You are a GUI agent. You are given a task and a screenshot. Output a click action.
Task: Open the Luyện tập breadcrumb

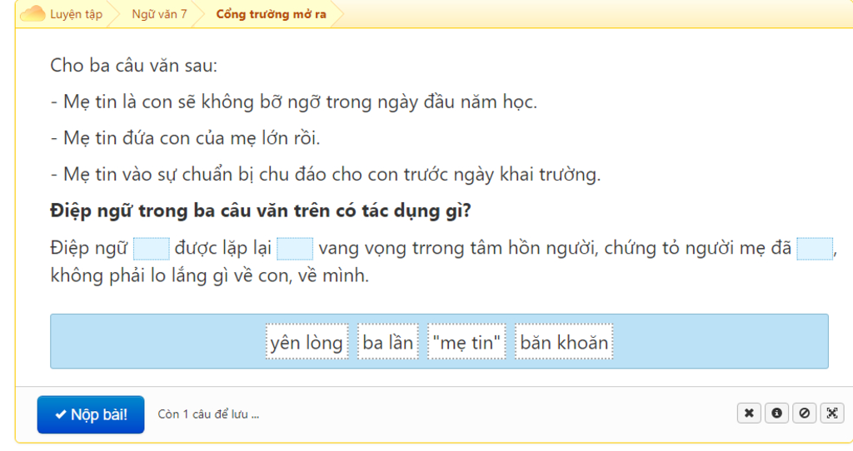coord(76,14)
